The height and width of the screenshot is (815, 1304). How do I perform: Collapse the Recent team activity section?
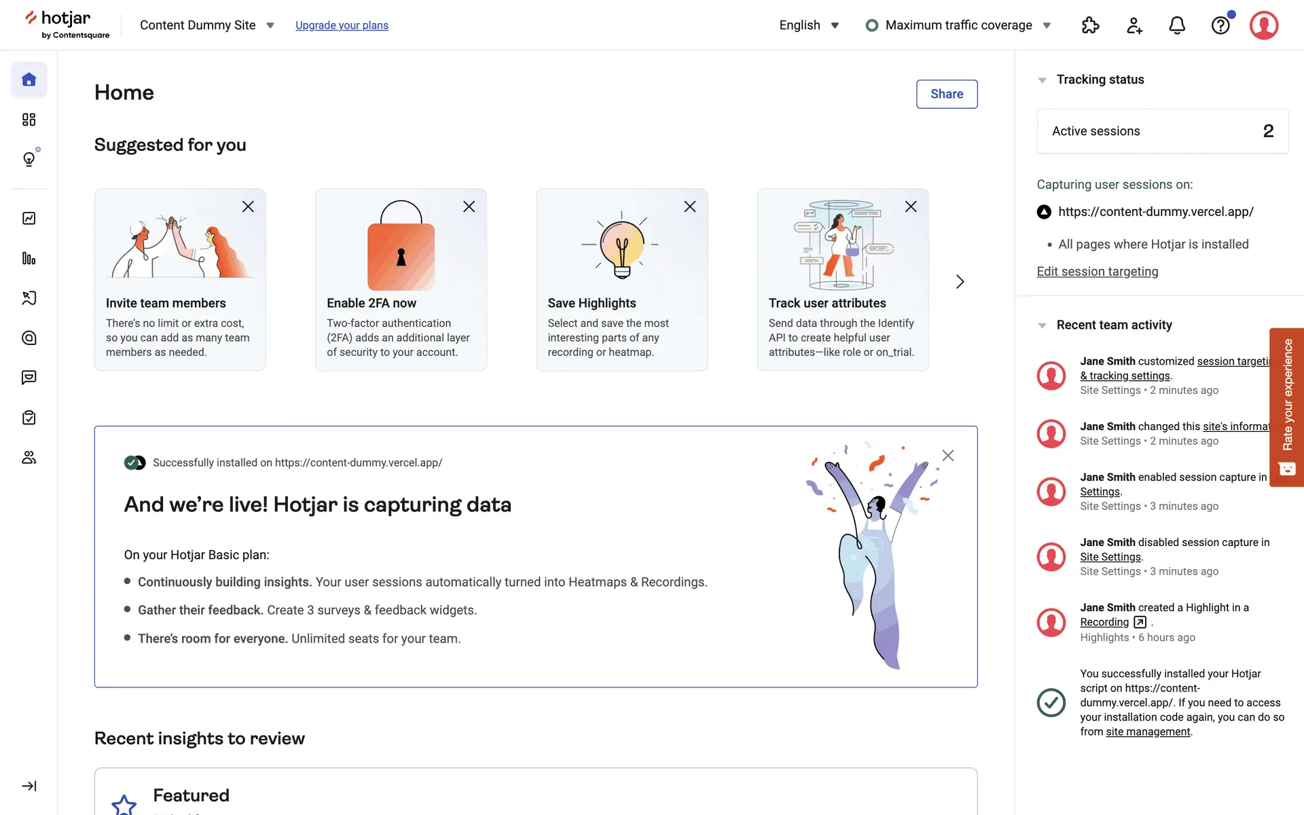[1042, 325]
